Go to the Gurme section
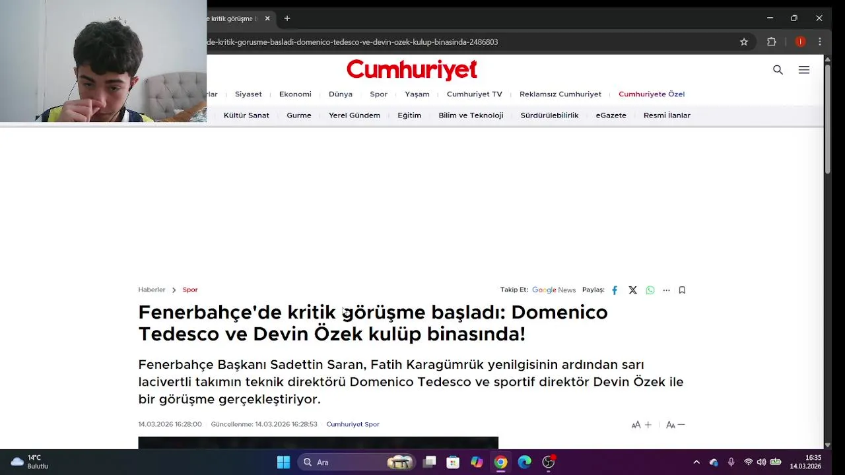This screenshot has height=475, width=845. click(299, 115)
